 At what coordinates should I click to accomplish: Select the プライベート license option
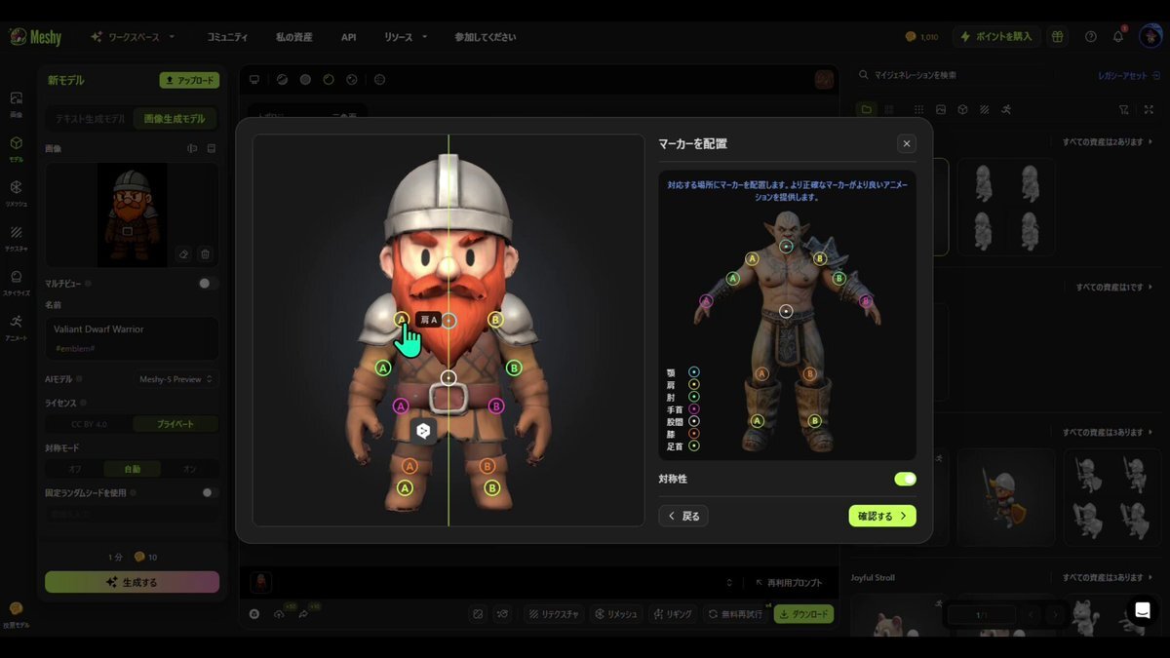pos(175,424)
